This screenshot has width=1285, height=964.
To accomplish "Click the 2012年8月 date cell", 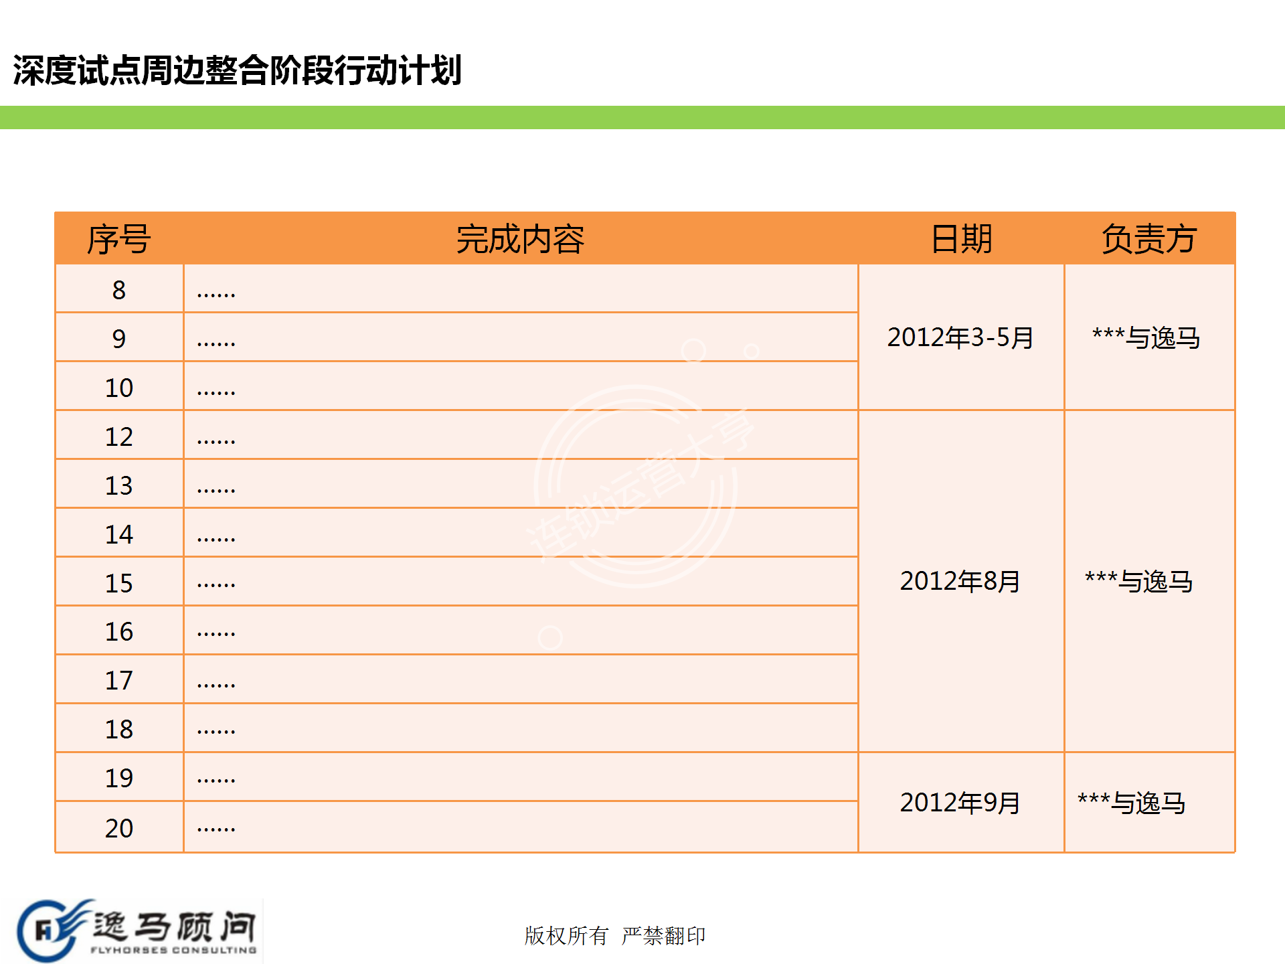I will point(960,581).
